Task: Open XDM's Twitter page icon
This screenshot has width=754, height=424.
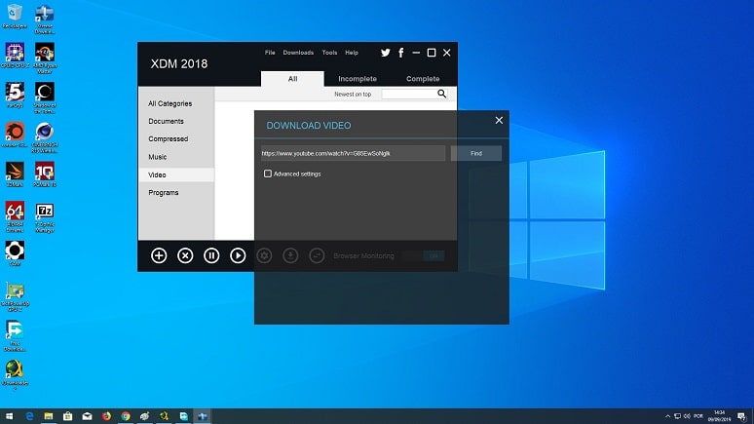Action: coord(386,53)
